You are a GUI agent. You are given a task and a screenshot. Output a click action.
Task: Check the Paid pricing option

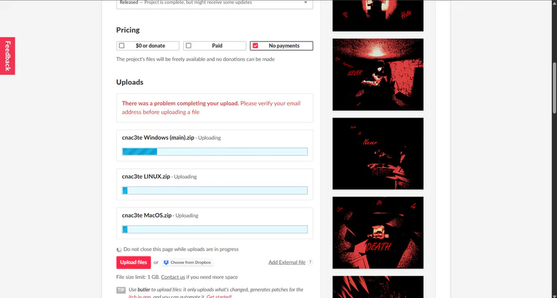pyautogui.click(x=215, y=46)
